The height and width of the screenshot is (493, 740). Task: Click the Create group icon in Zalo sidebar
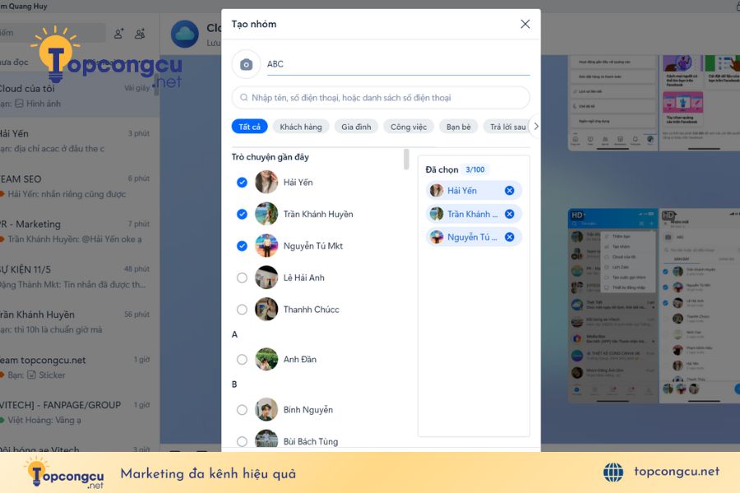[140, 34]
